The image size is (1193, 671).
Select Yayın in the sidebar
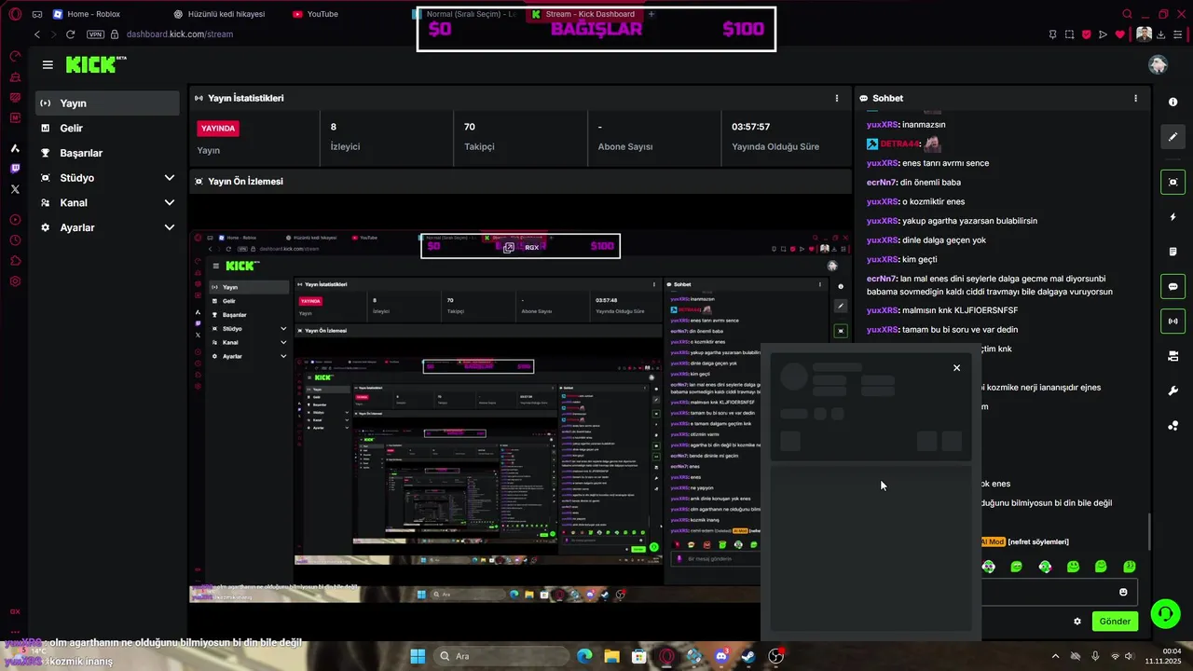coord(107,103)
